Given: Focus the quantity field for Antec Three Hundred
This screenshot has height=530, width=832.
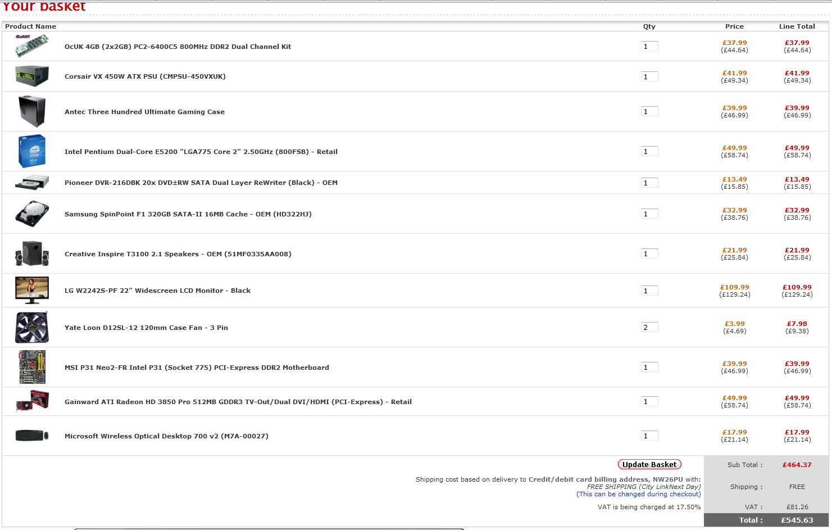Looking at the screenshot, I should (649, 111).
